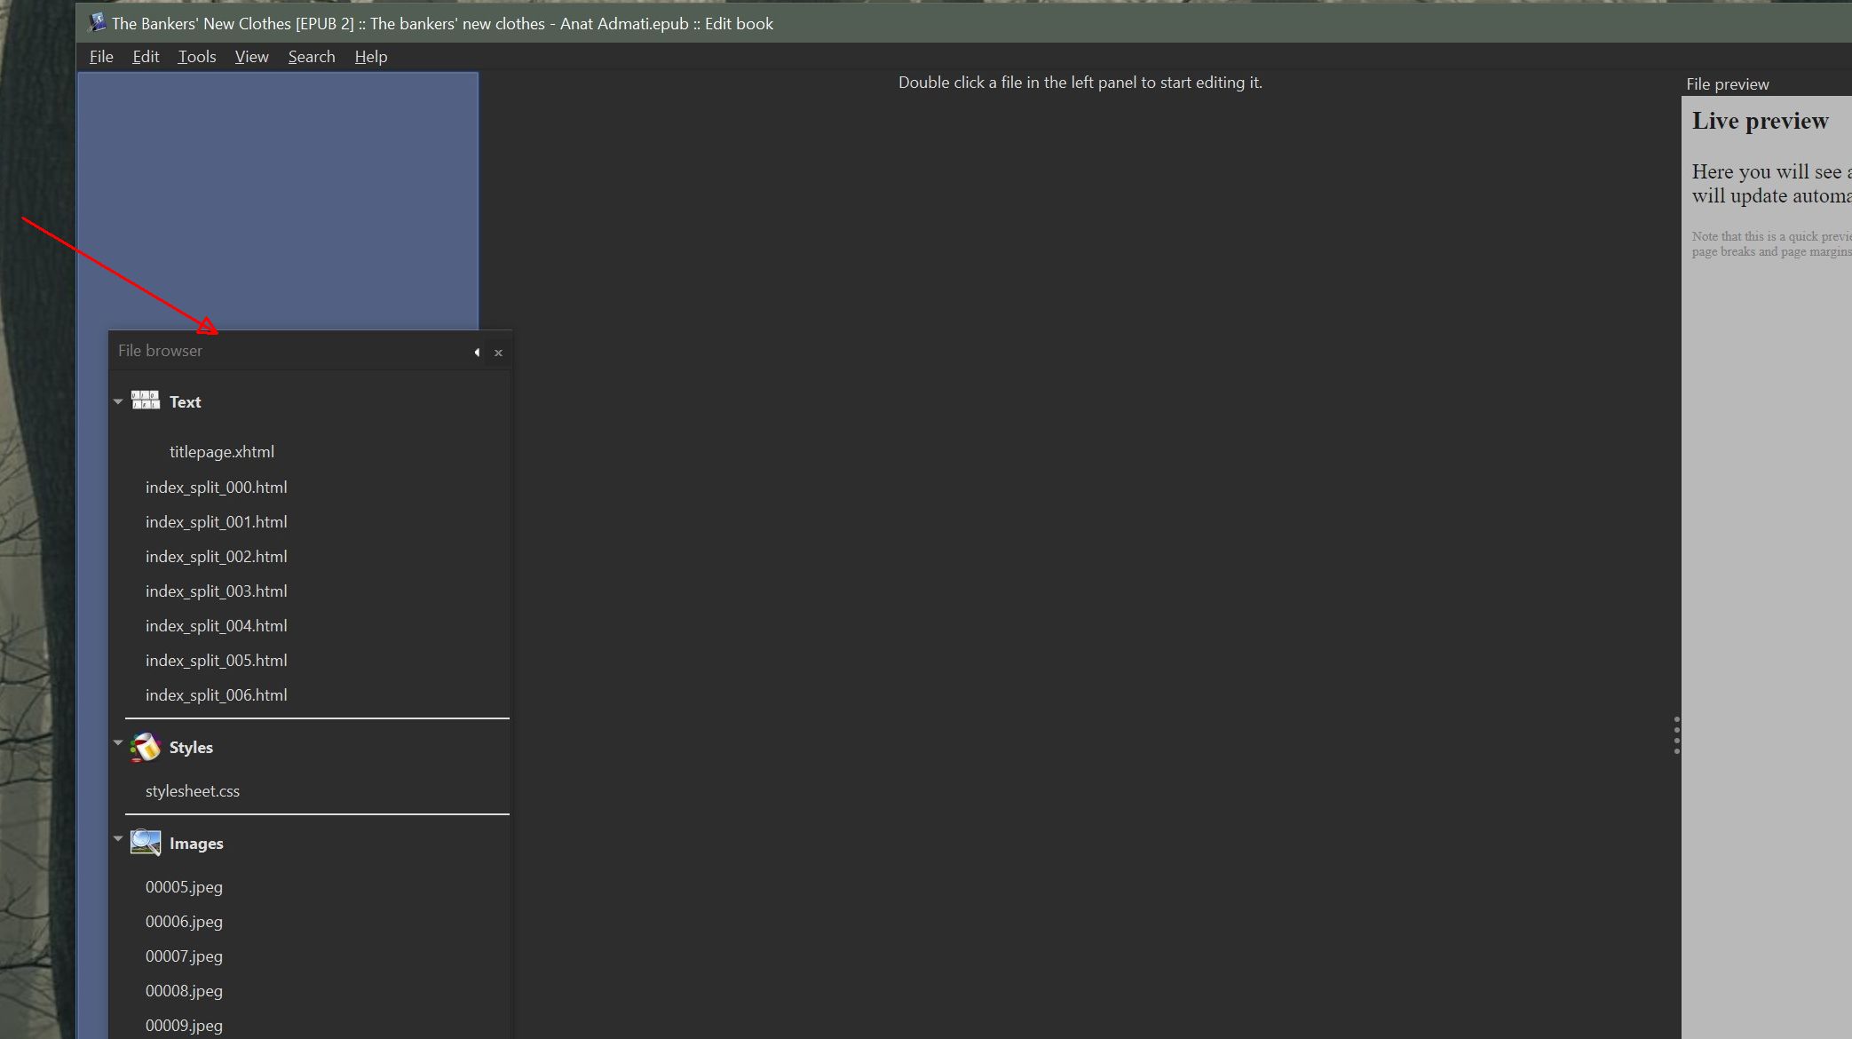Open the File menu

point(101,57)
